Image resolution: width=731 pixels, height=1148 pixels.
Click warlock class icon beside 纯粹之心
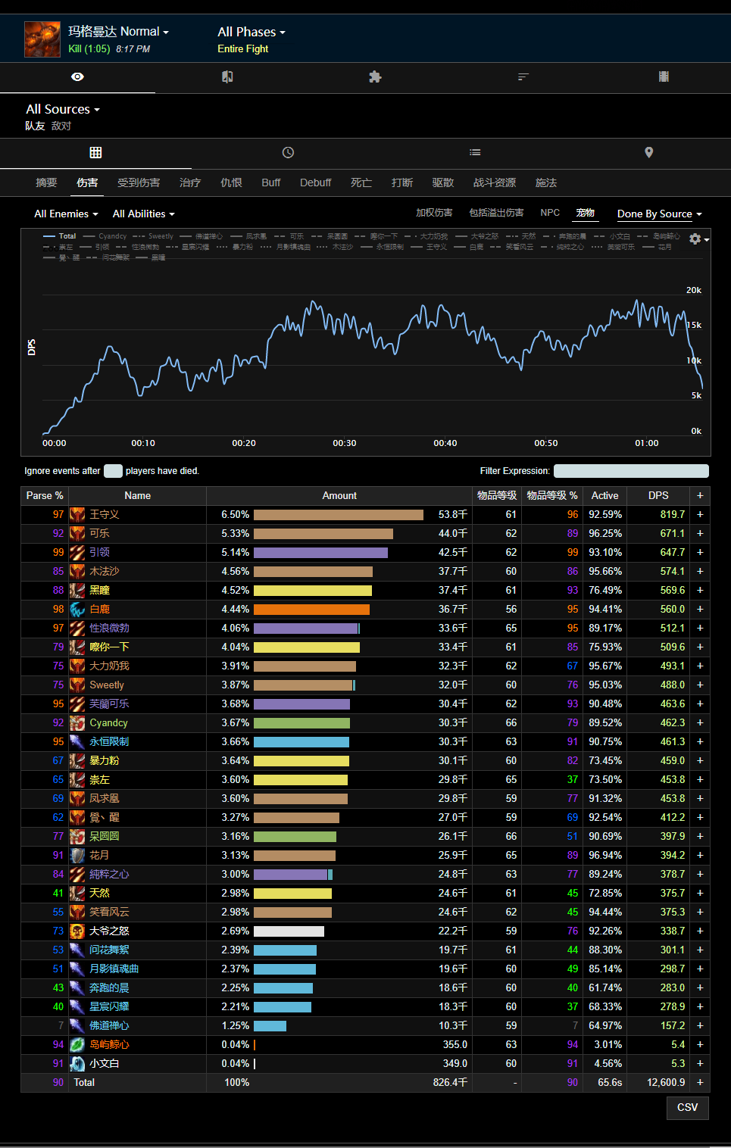click(x=77, y=874)
